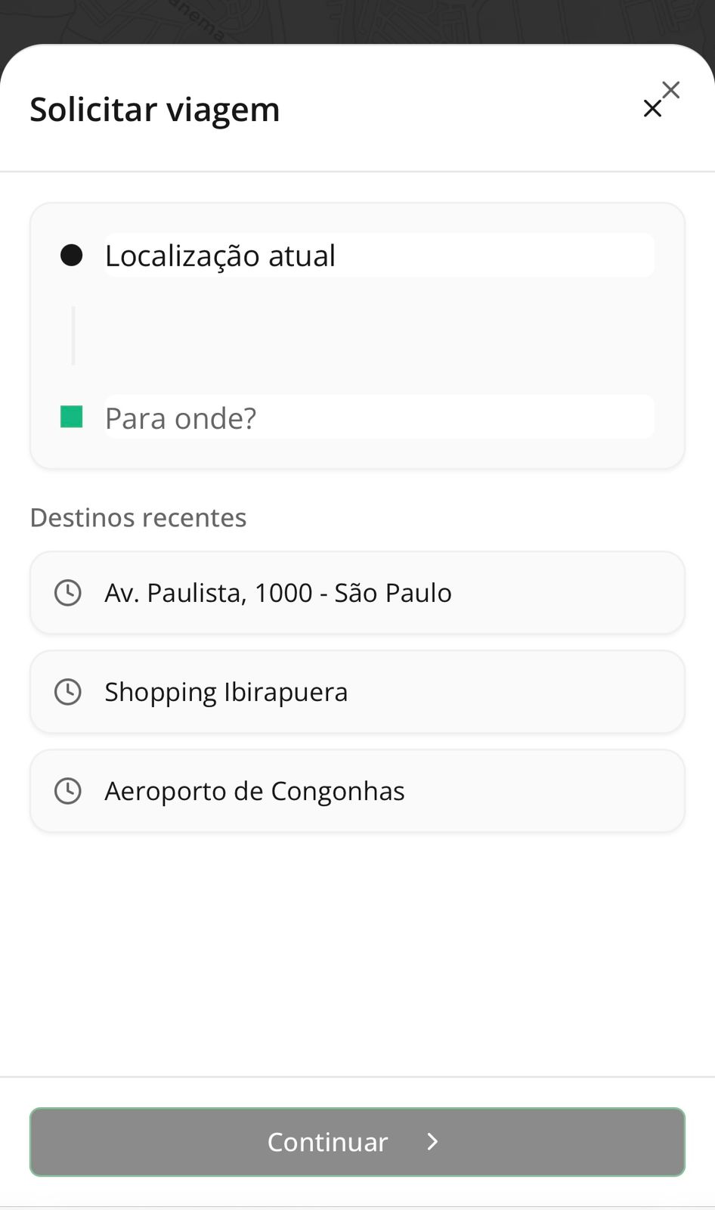Click clock icon beside Av. Paulista, 1000
Viewport: 715px width, 1210px height.
(68, 593)
